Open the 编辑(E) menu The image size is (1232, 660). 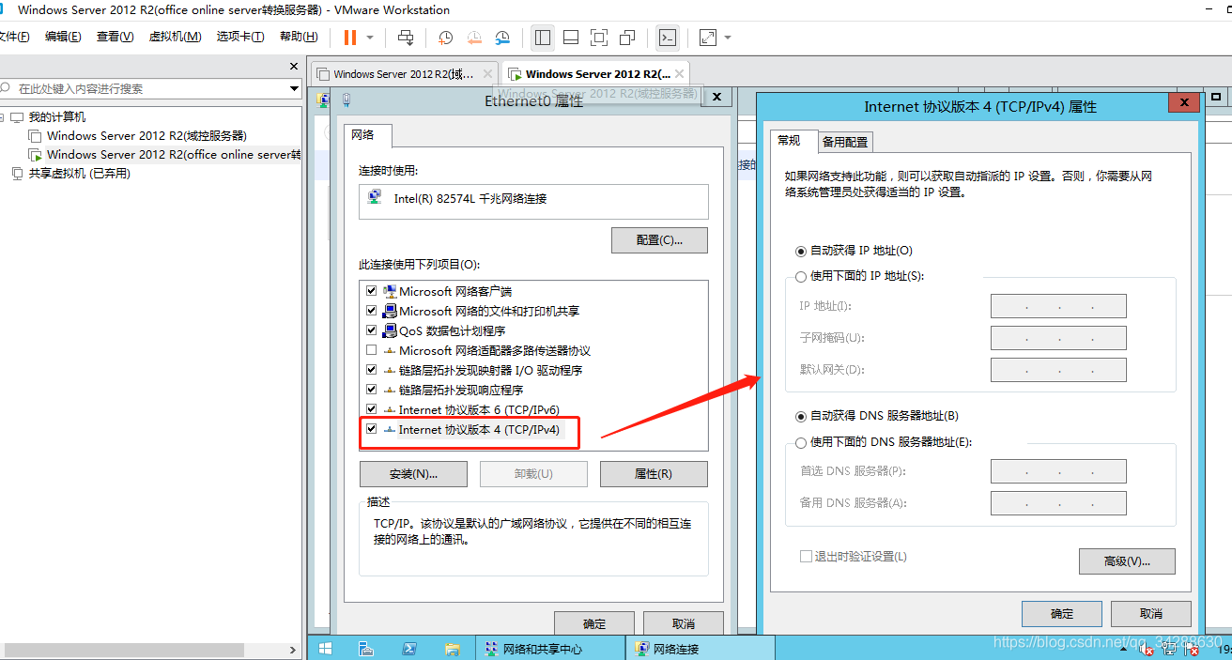(63, 37)
